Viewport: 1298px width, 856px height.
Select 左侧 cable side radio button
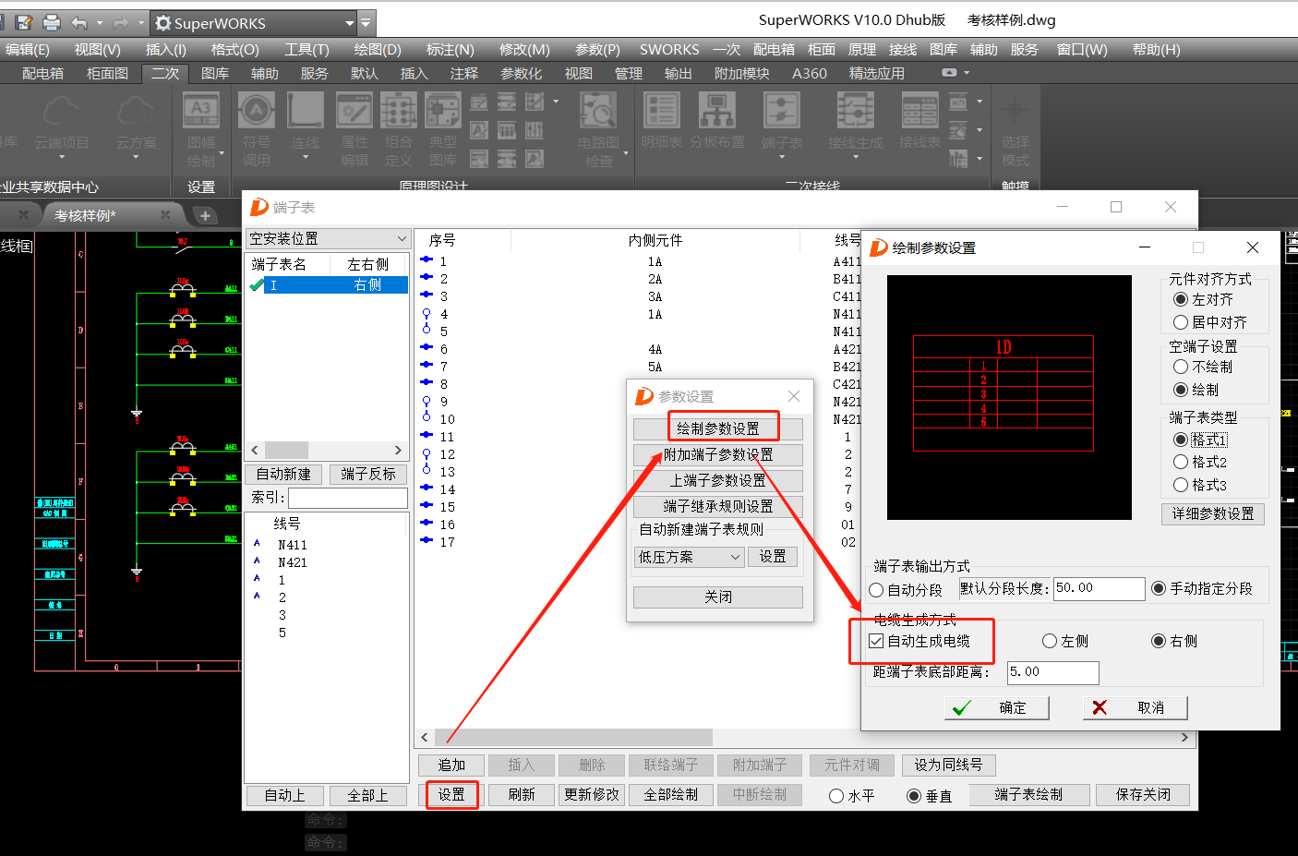[x=1050, y=641]
